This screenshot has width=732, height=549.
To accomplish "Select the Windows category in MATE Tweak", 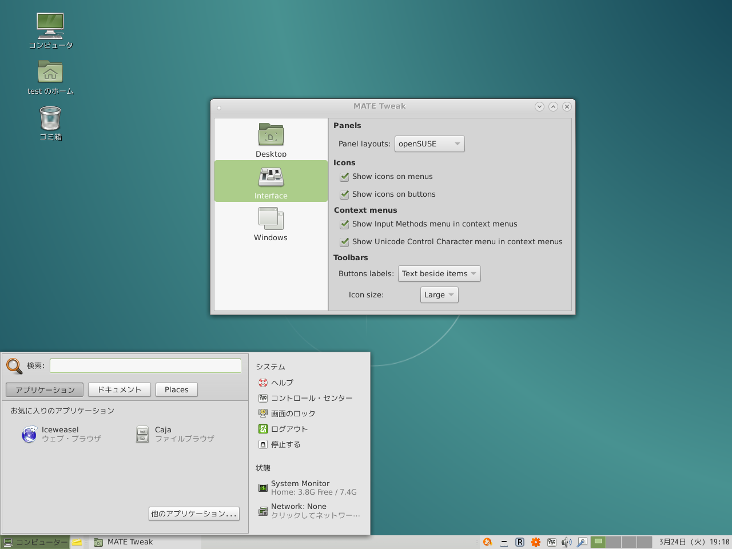I will click(271, 223).
